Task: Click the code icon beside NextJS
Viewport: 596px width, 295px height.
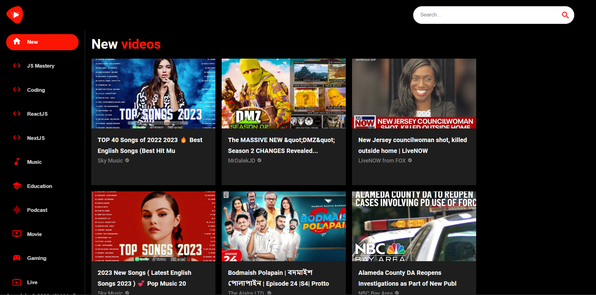Action: pos(17,138)
